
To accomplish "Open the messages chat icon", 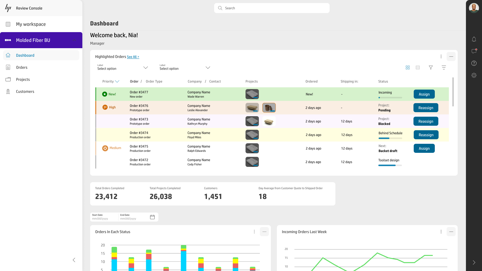I will point(474,51).
